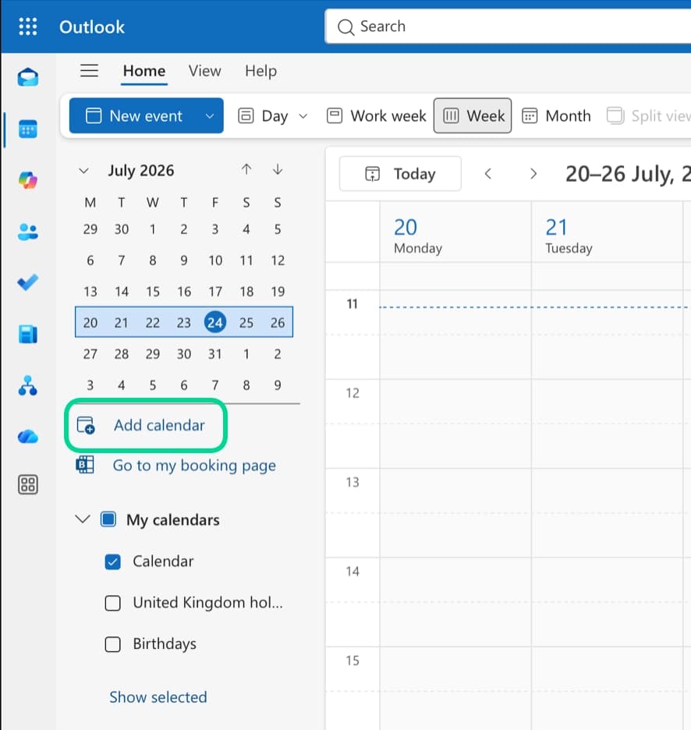691x730 pixels.
Task: Switch to Work week view
Action: click(x=376, y=115)
